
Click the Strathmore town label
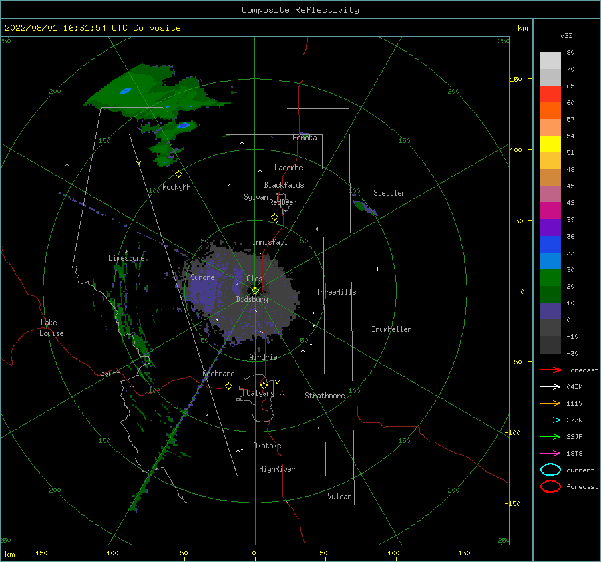tap(325, 396)
